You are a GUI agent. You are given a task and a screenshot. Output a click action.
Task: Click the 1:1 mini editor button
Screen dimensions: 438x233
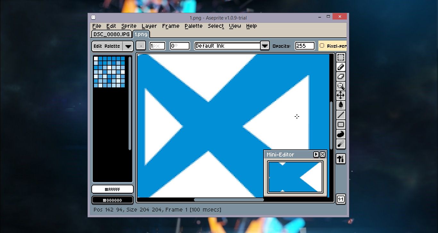pos(341,199)
